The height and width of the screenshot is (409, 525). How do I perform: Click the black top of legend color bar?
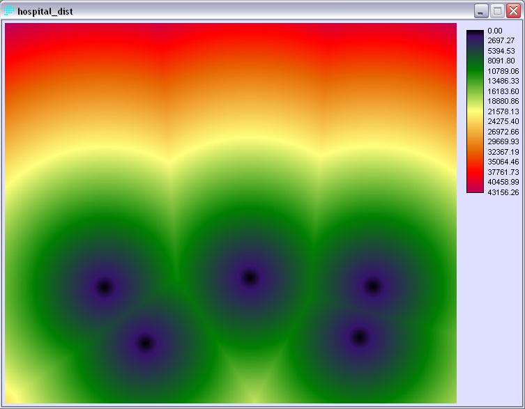pyautogui.click(x=475, y=32)
